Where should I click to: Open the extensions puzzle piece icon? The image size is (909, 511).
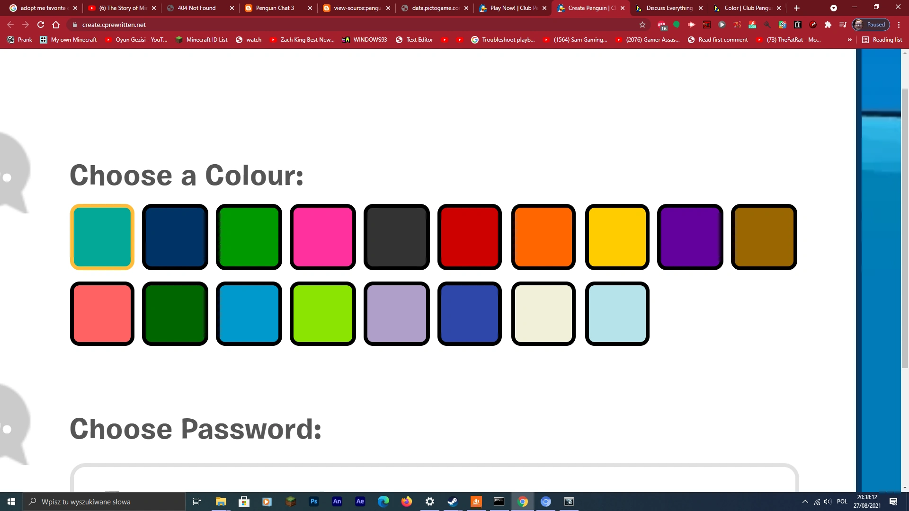(829, 25)
